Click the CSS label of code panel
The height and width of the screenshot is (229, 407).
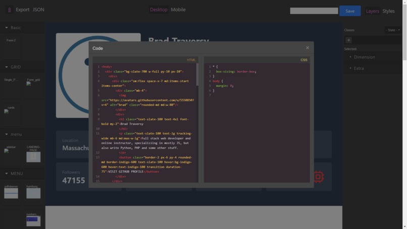[x=303, y=60]
